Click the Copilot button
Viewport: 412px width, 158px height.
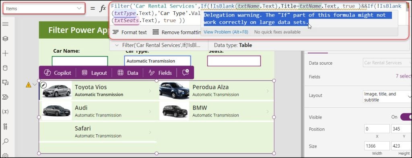(58, 73)
